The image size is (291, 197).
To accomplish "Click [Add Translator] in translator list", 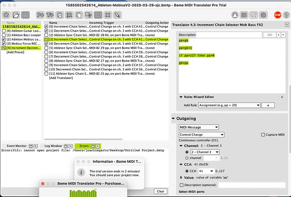I will coord(61,78).
